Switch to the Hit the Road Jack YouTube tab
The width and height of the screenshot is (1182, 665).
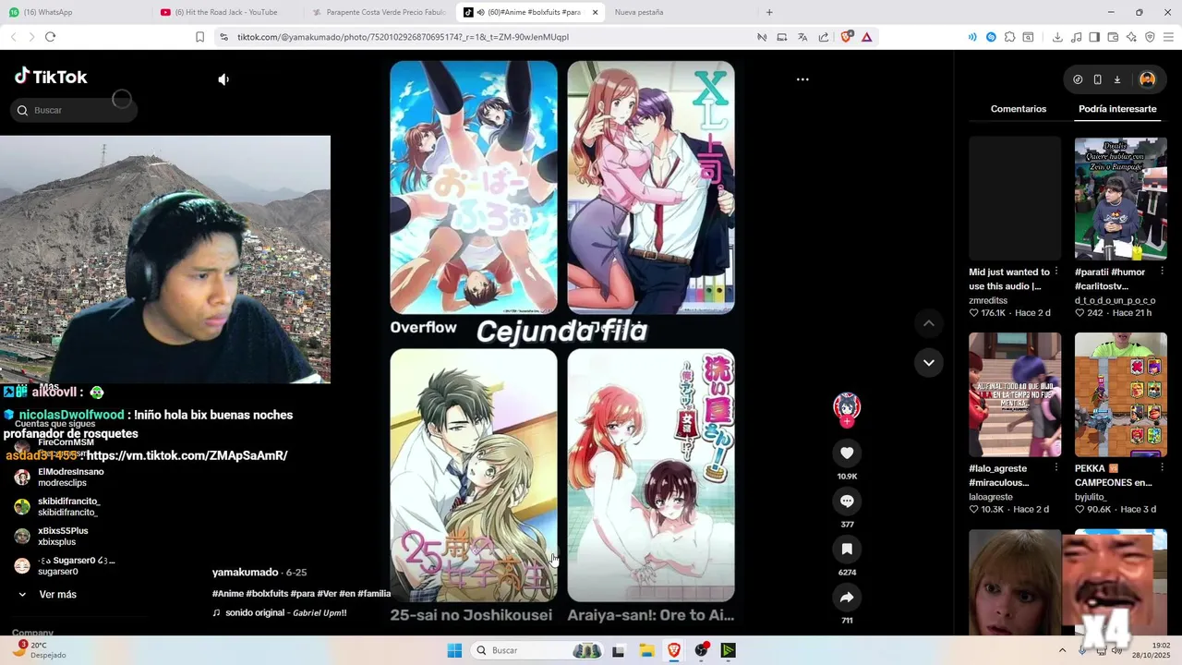(x=225, y=12)
